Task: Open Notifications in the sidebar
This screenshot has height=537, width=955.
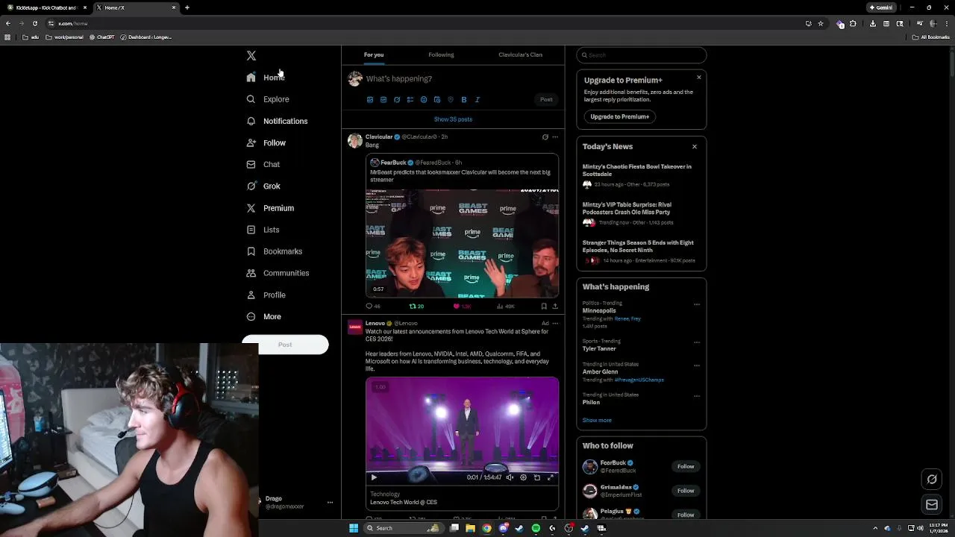Action: (x=277, y=121)
